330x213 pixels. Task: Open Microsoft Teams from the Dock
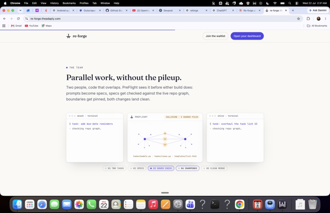point(190,204)
